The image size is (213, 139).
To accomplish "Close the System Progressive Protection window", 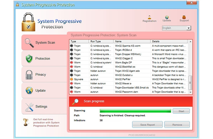I will (x=192, y=2).
